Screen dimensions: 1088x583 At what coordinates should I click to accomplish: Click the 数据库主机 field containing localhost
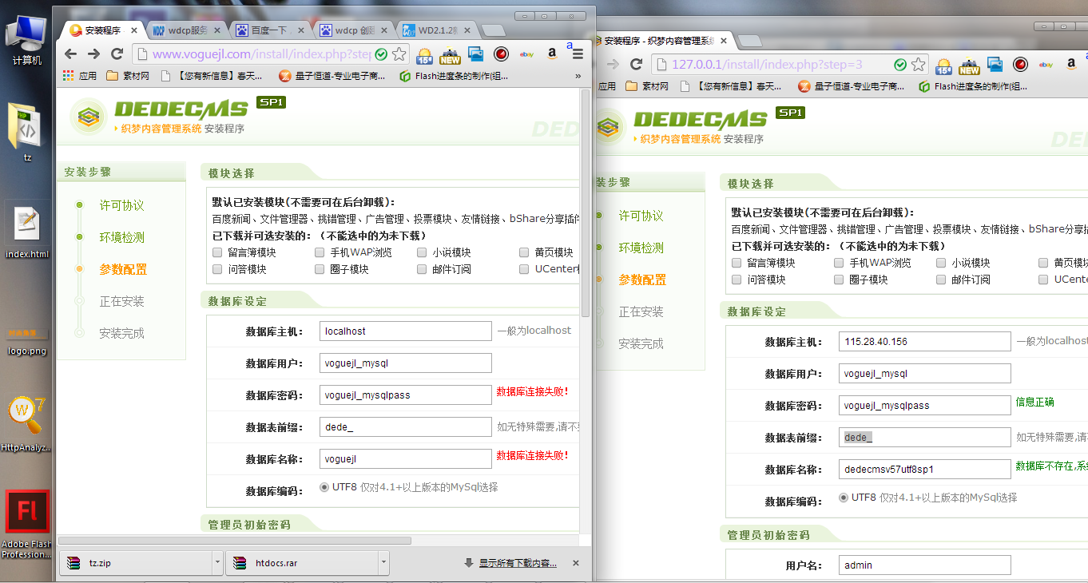pos(405,331)
